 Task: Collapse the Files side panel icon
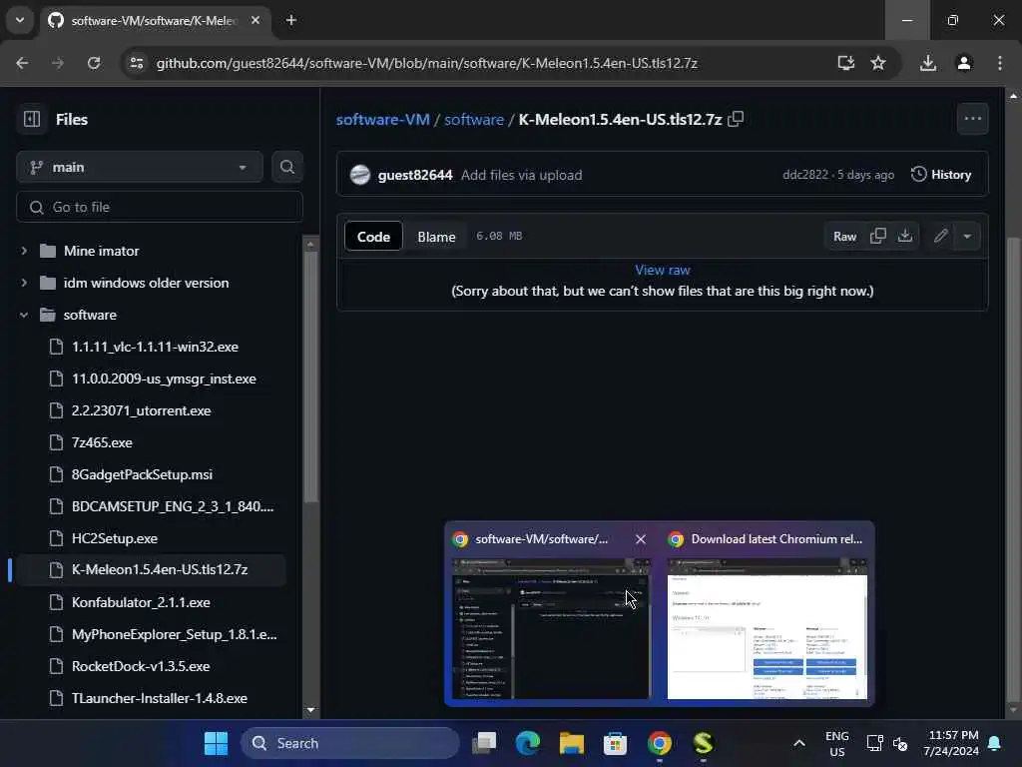[32, 119]
